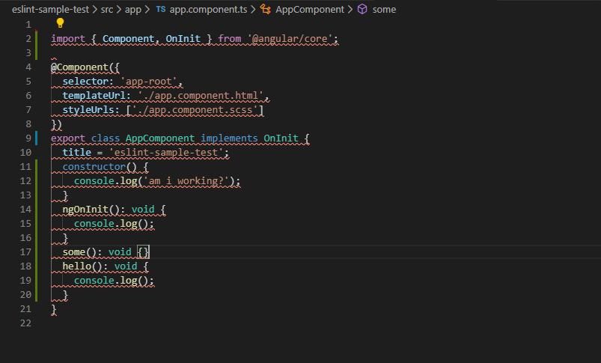Click the chevron right after app.component.ts breadcrumb

pyautogui.click(x=252, y=10)
